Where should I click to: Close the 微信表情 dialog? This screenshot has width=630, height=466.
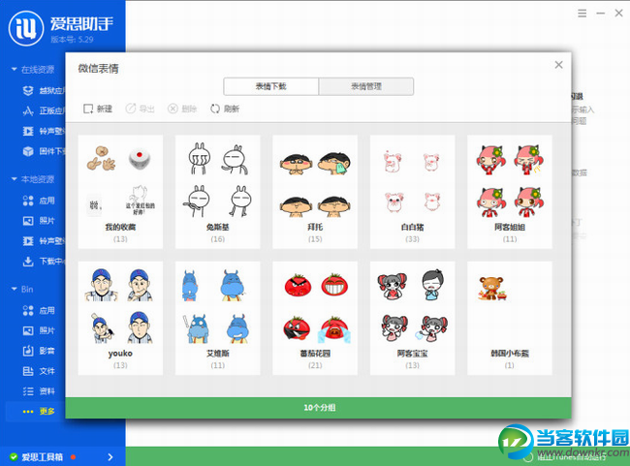click(x=558, y=65)
